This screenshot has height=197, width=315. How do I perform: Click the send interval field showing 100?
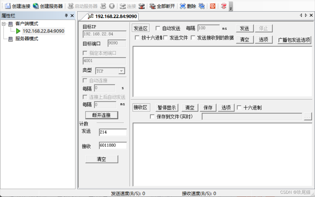pos(208,28)
